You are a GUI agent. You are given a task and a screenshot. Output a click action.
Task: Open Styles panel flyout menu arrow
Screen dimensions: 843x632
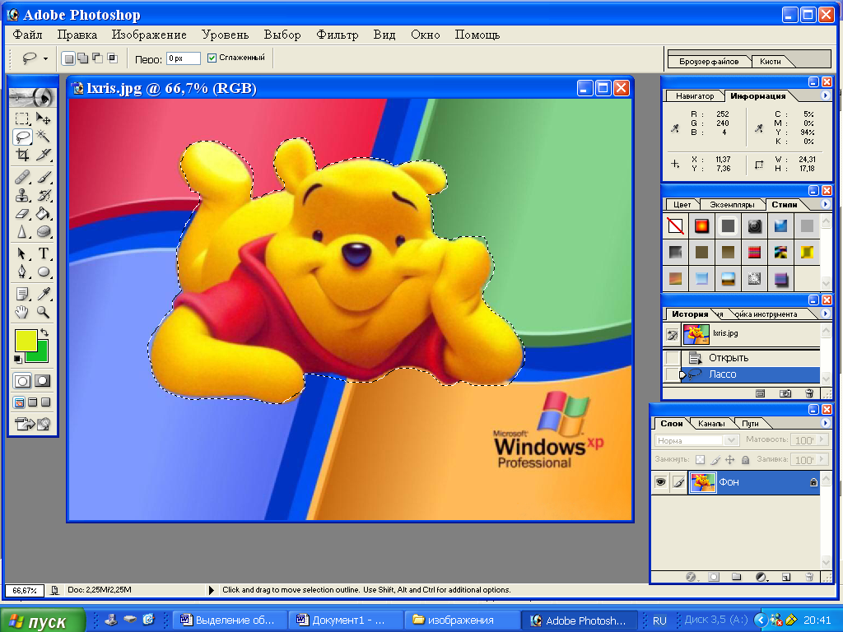(825, 204)
